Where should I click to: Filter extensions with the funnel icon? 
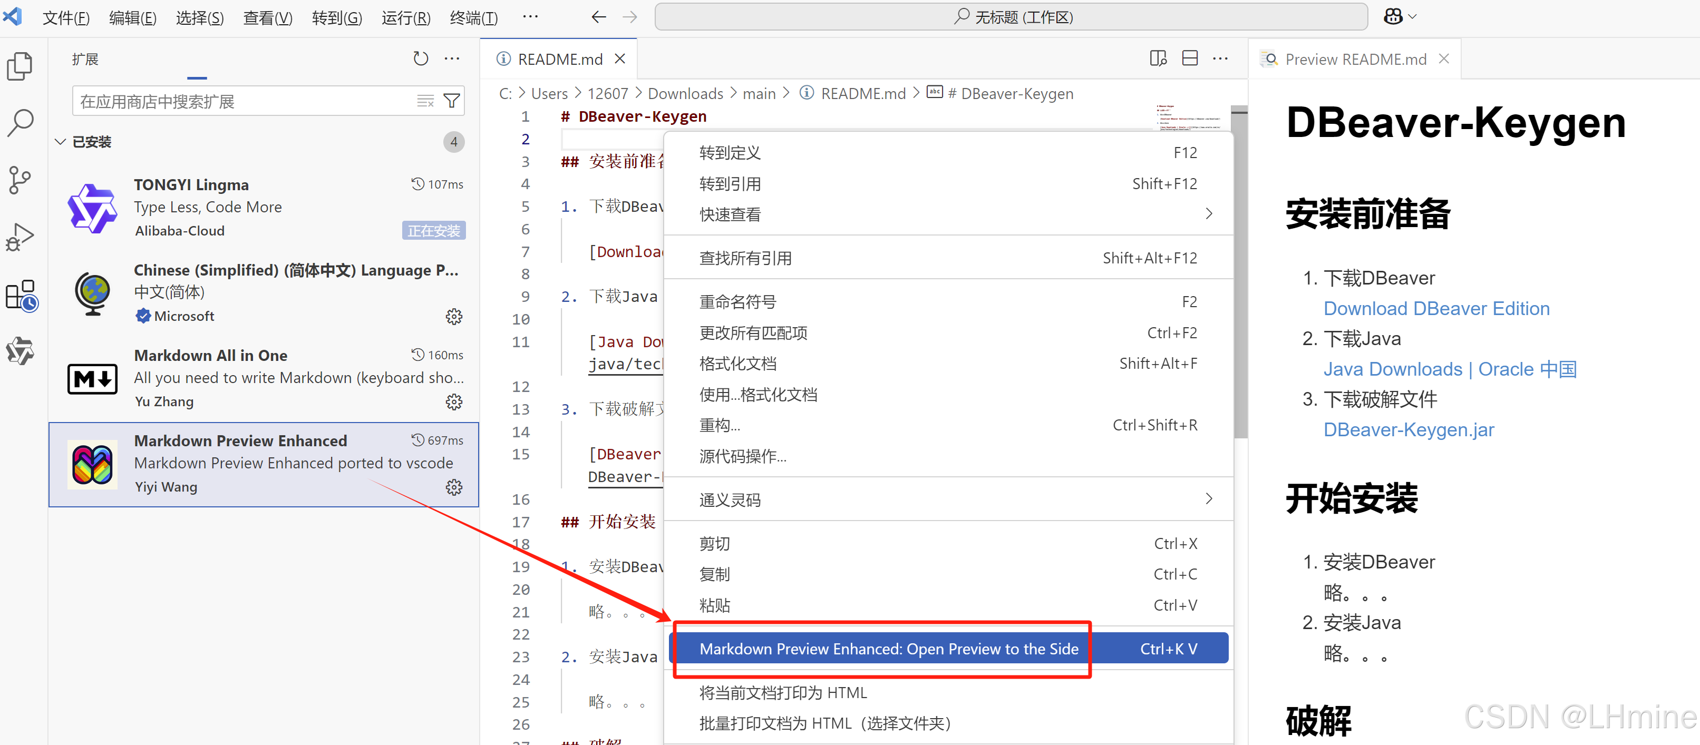coord(451,101)
